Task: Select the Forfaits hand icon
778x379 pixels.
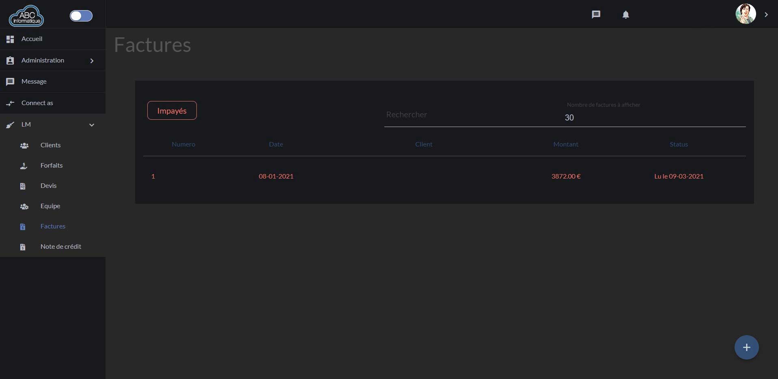Action: click(x=24, y=166)
